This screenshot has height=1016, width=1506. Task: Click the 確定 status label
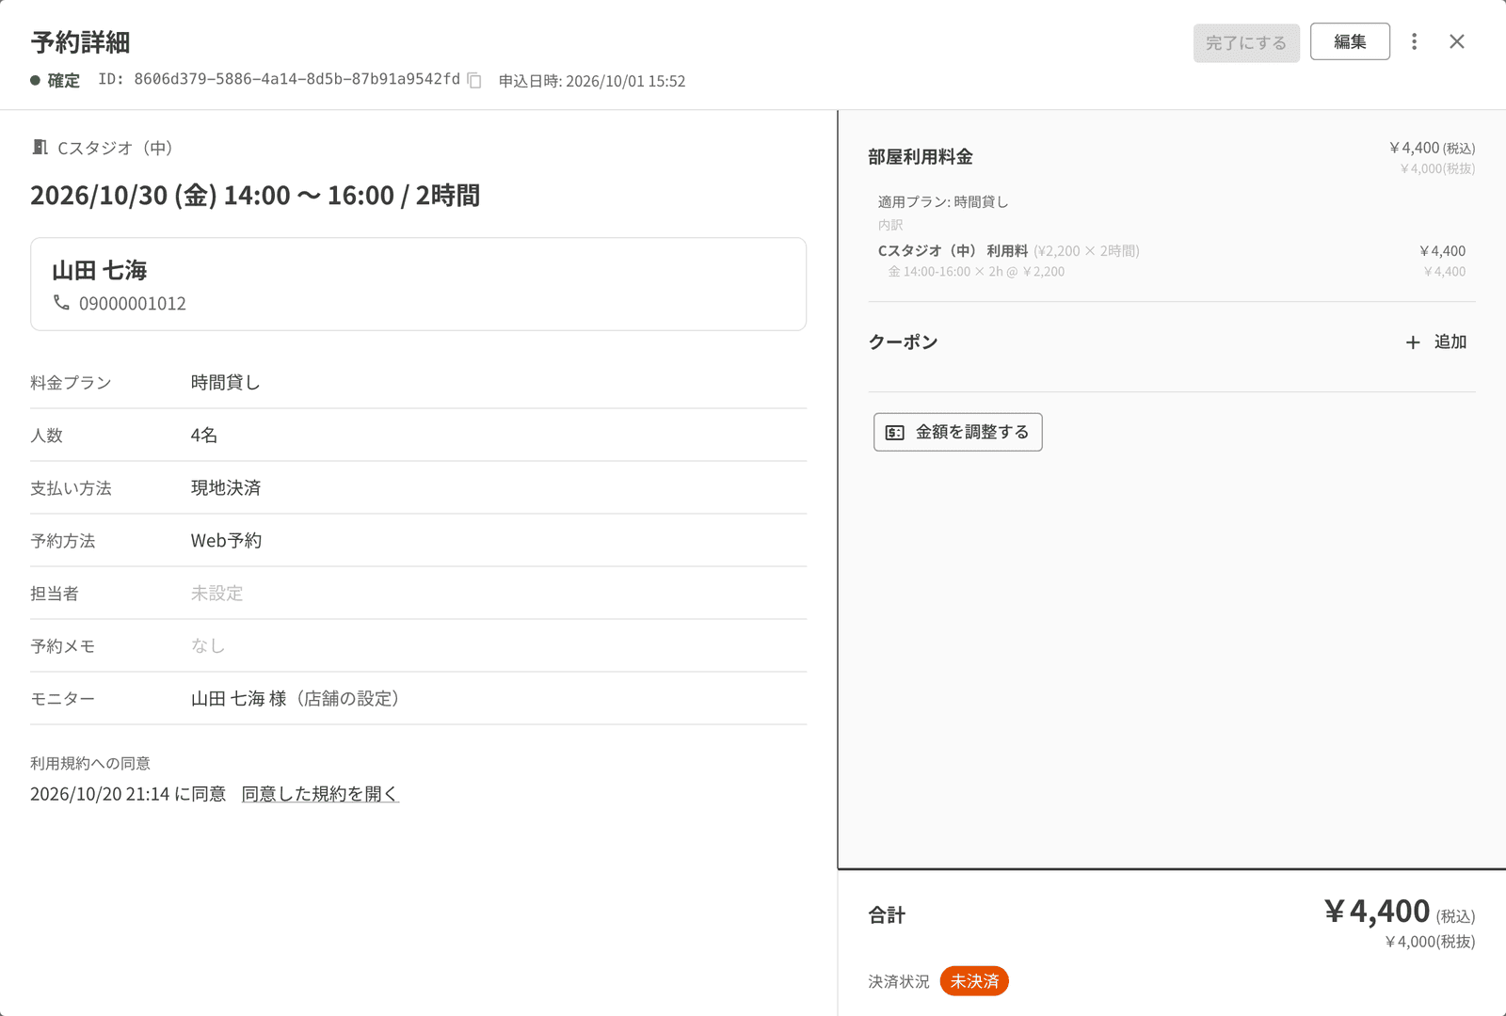[x=63, y=81]
